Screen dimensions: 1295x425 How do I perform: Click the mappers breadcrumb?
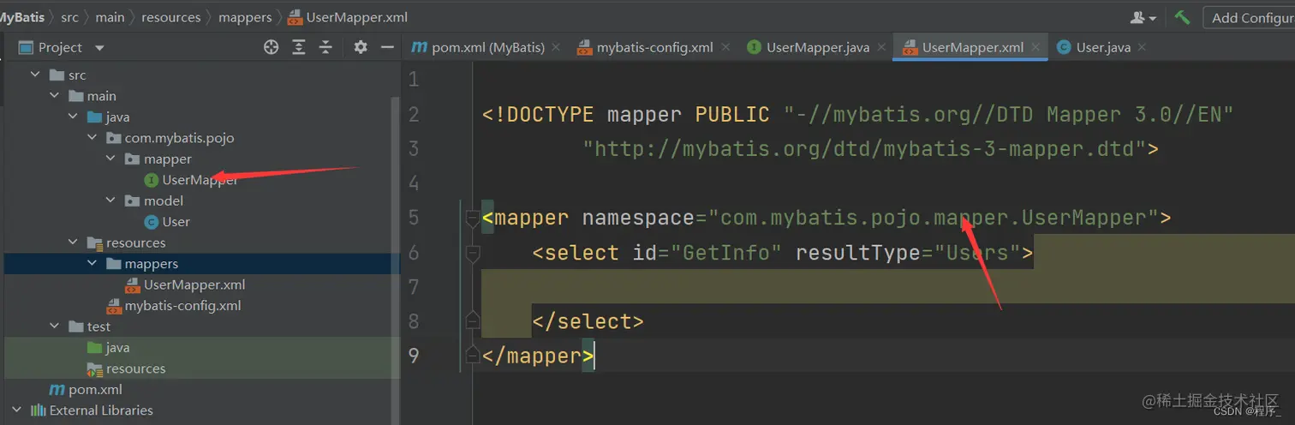pyautogui.click(x=245, y=17)
